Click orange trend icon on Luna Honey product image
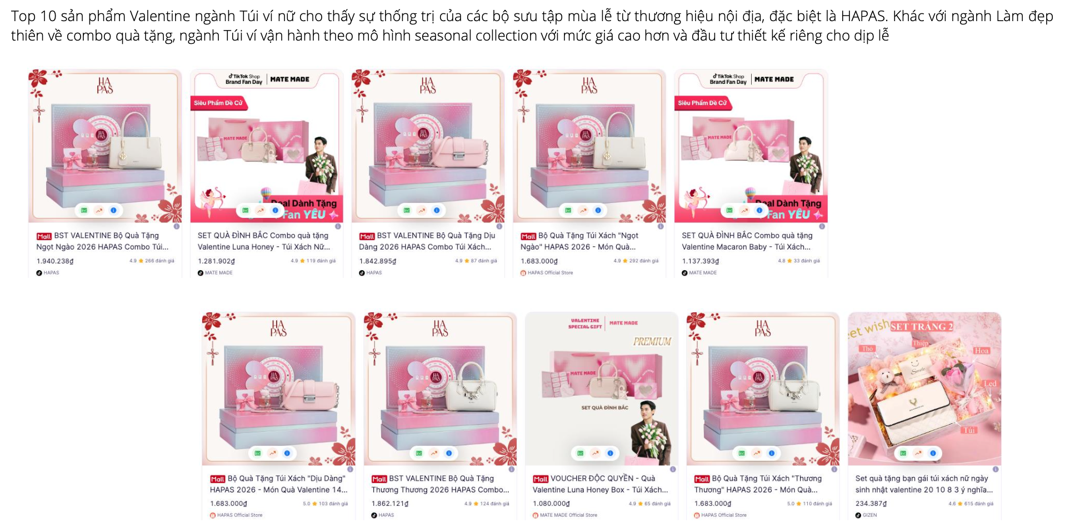The height and width of the screenshot is (528, 1080). click(x=261, y=211)
